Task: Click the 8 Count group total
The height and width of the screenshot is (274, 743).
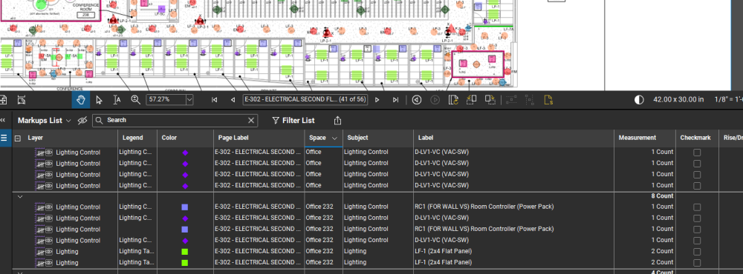Action: (663, 196)
